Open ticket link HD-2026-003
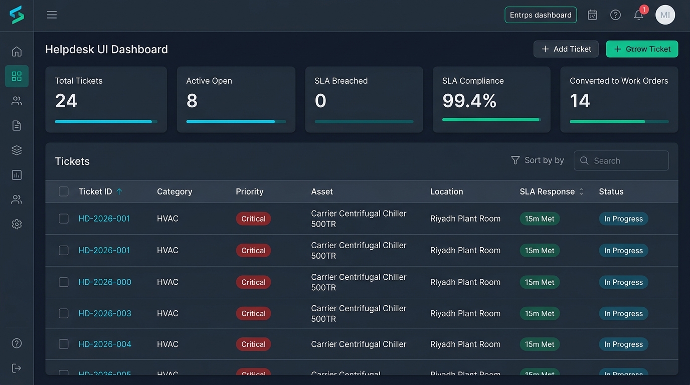 [x=105, y=313]
